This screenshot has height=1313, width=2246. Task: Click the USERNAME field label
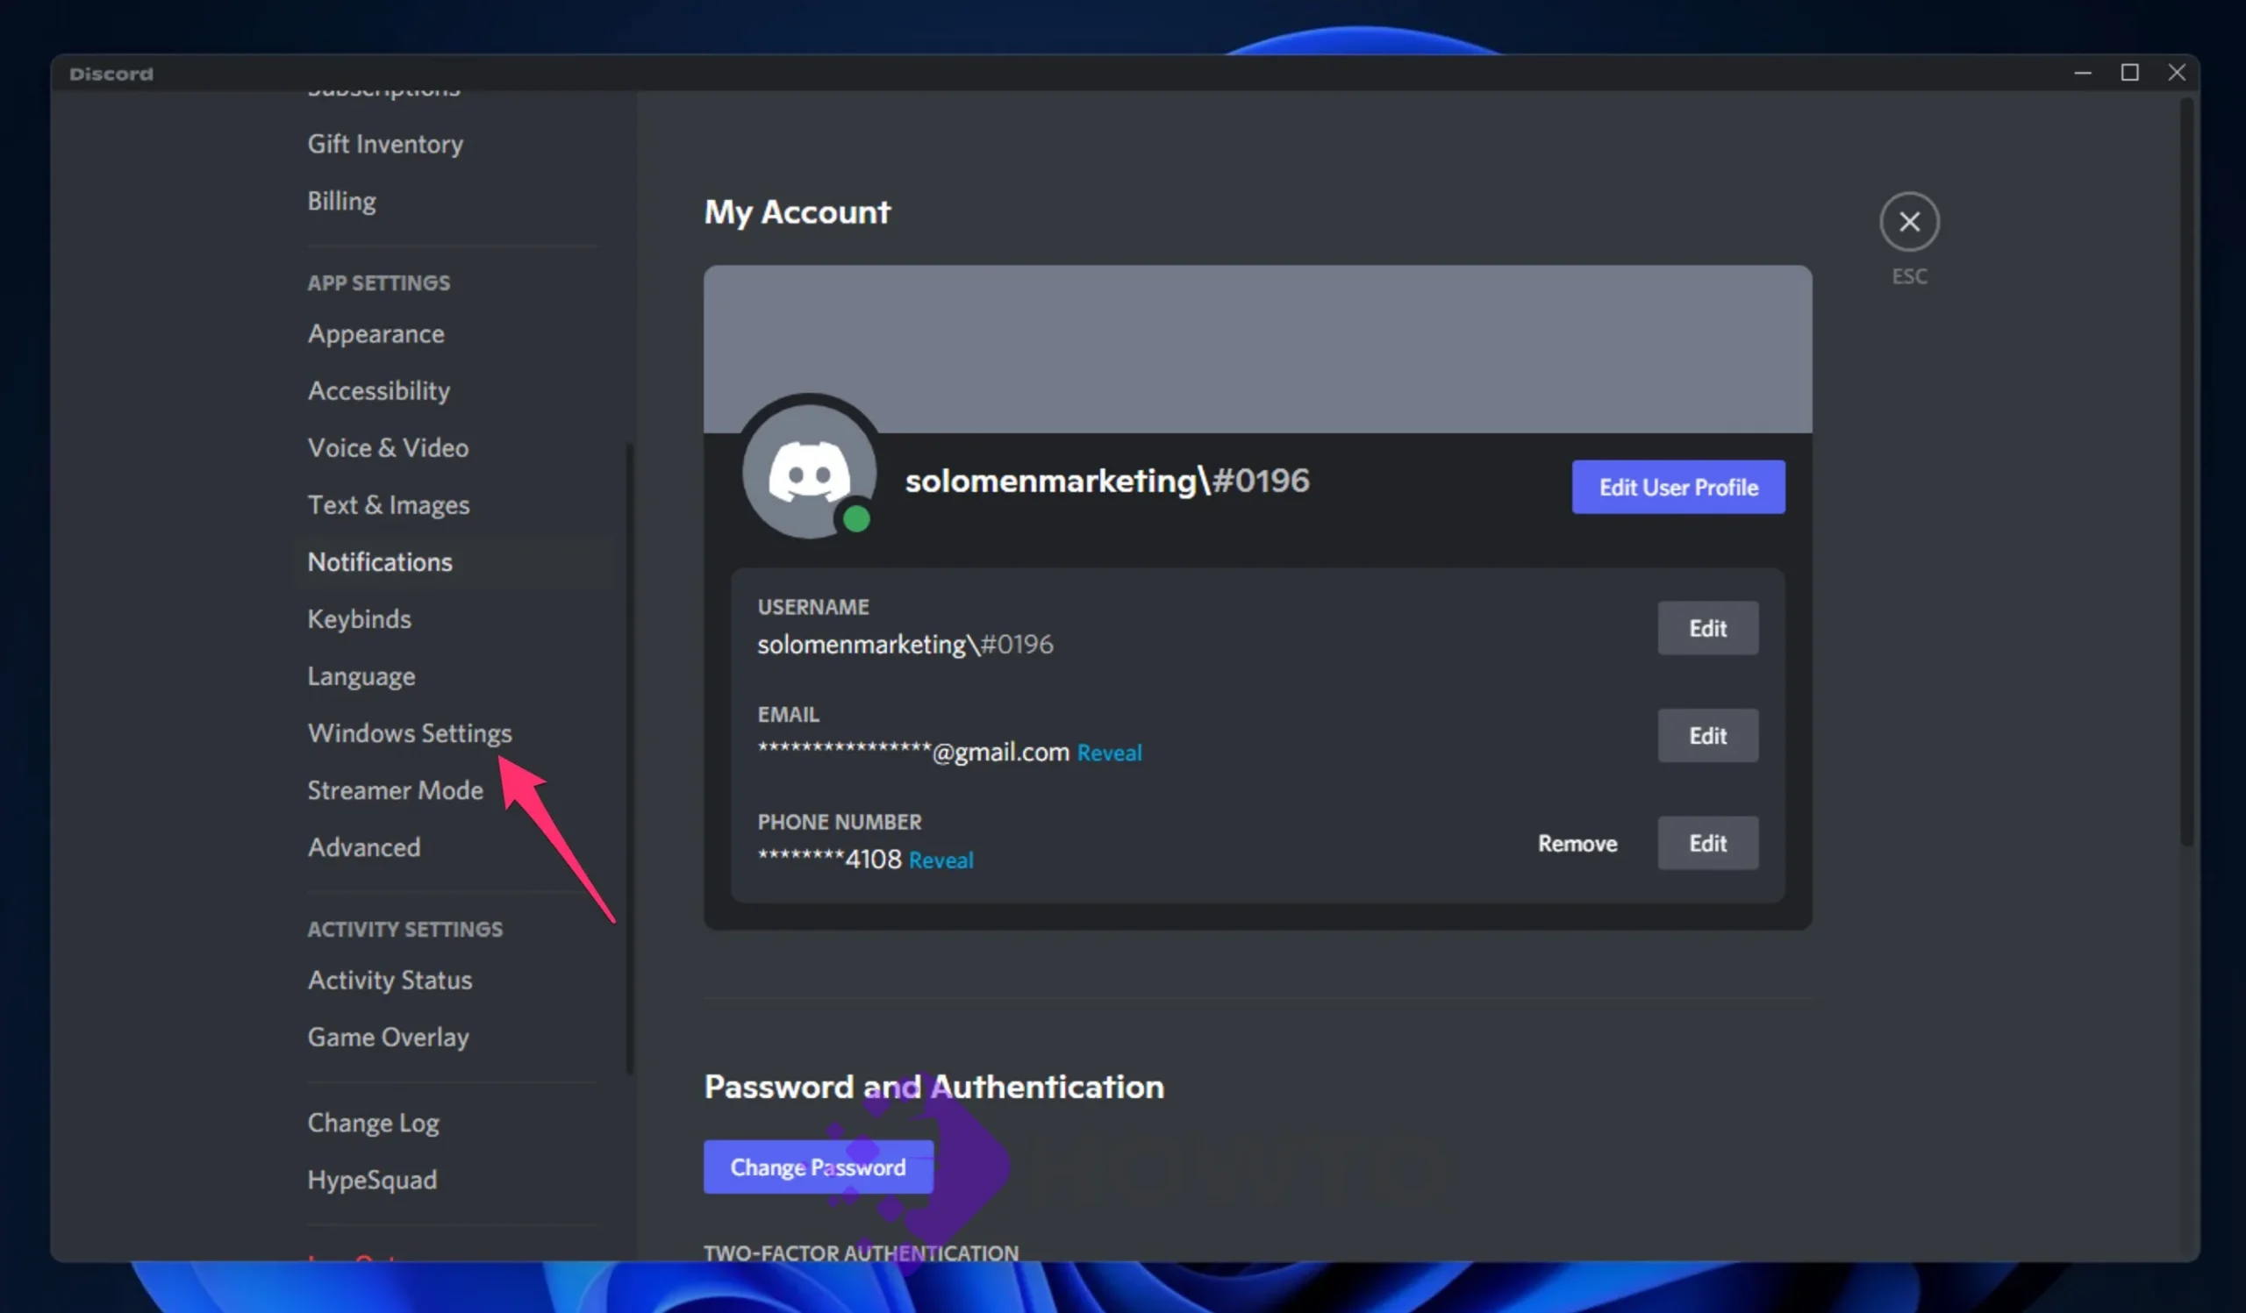point(812,608)
